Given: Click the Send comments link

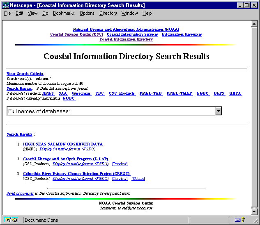Looking at the screenshot, I should coord(20,193).
